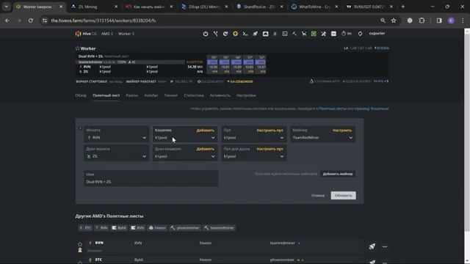Image resolution: width=470 pixels, height=264 pixels.
Task: Open the remote shell terminal icon
Action: [245, 34]
